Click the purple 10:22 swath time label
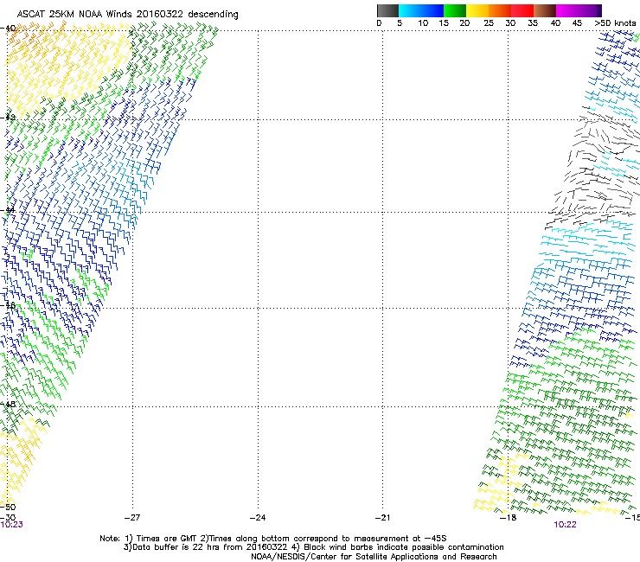Screen dimensions: 640x562 [565, 525]
